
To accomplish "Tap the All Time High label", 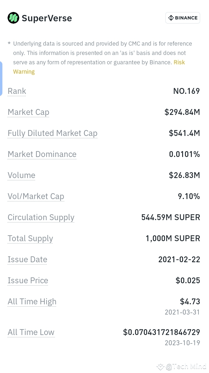I will pos(32,302).
